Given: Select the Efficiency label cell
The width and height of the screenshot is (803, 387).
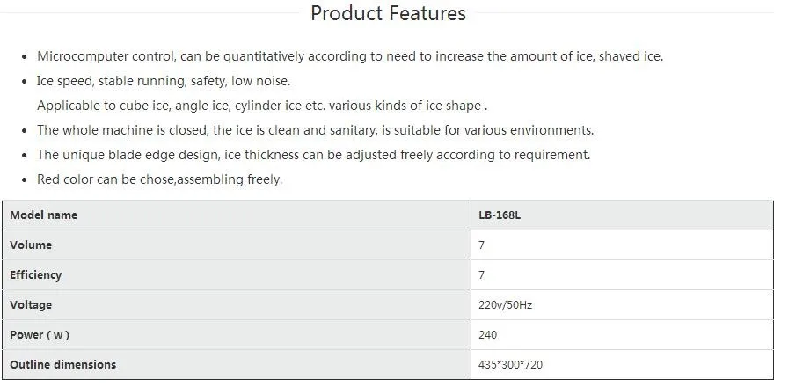Looking at the screenshot, I should [237, 275].
